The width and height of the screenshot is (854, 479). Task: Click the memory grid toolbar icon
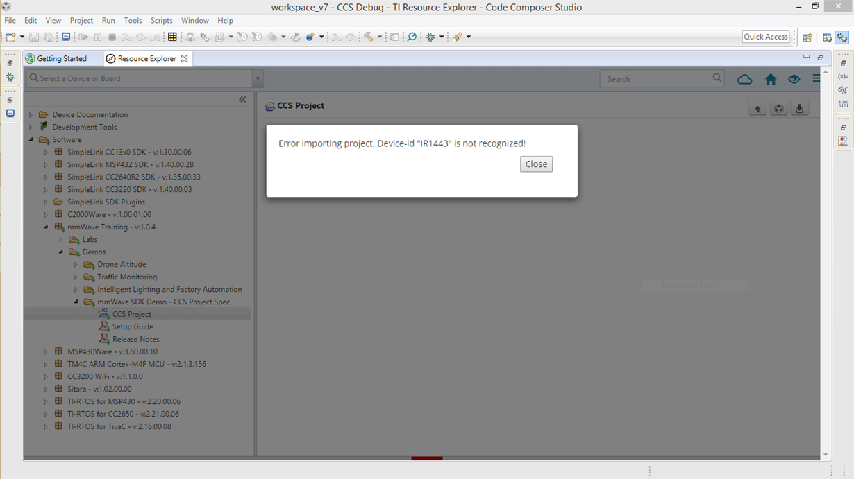coord(172,37)
